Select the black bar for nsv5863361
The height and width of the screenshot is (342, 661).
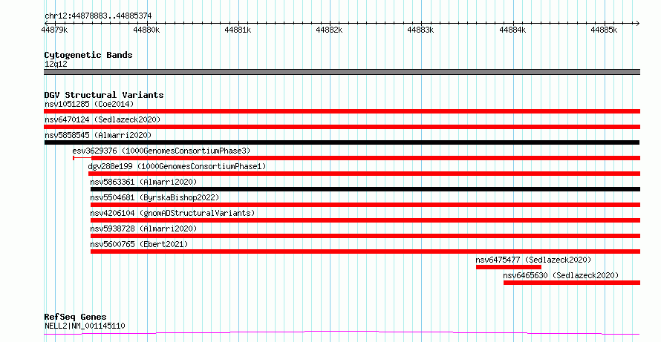(365, 189)
